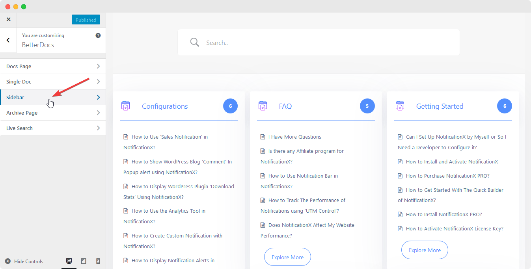Open the help question mark icon

tap(98, 35)
